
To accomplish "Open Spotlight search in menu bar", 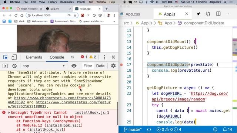I will pos(225,2).
